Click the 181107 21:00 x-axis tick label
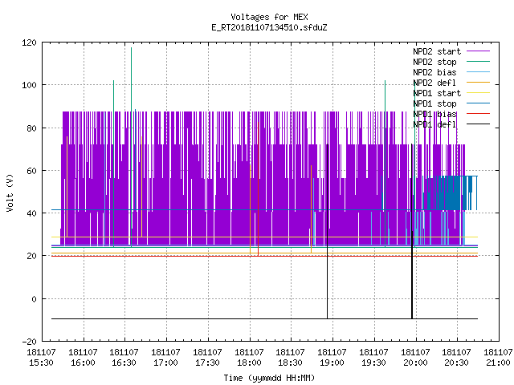Screen dimensions: 514x385 pyautogui.click(x=498, y=358)
